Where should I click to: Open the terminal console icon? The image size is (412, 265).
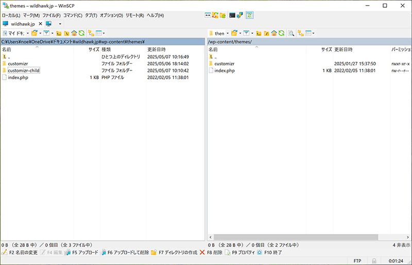233,15
